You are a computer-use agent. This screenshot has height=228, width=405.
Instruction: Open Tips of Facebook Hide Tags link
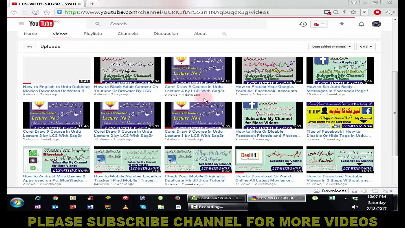[x=339, y=134]
